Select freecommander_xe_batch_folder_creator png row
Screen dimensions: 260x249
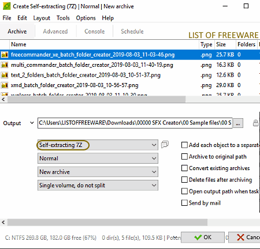(x=130, y=55)
